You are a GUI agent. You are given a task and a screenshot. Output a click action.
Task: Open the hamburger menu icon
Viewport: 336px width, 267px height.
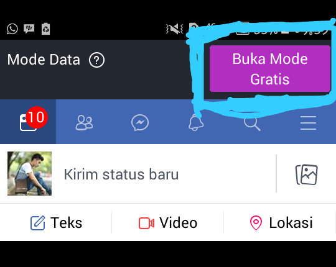(x=308, y=123)
